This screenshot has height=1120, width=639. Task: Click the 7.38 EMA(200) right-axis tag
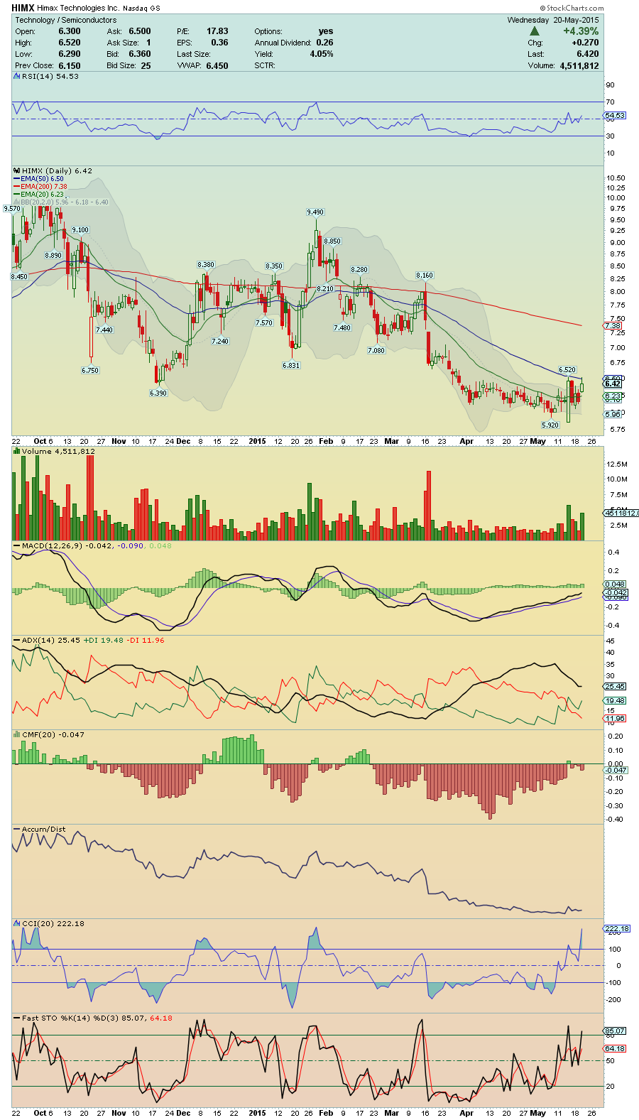tap(613, 325)
